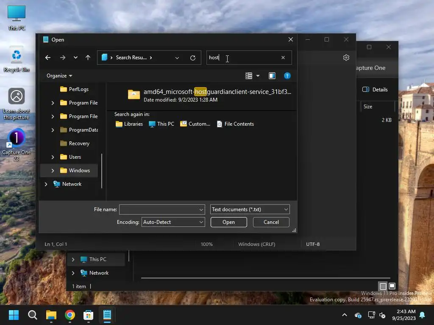This screenshot has height=325, width=434.
Task: Open the clock showing 2:43 AM
Action: click(x=404, y=315)
